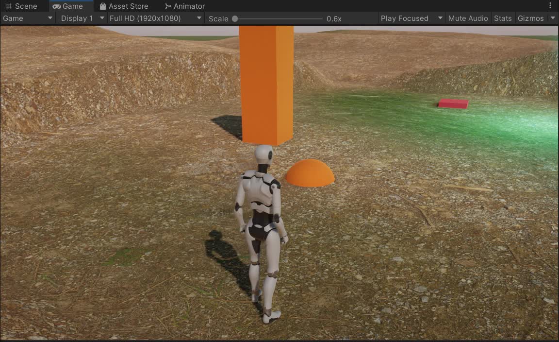Click the dropdown arrow beside Gizmos

click(x=553, y=18)
